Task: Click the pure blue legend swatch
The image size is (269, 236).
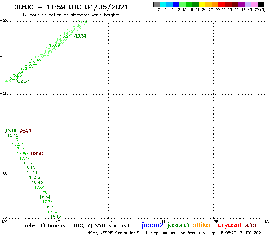Action: tap(176, 4)
